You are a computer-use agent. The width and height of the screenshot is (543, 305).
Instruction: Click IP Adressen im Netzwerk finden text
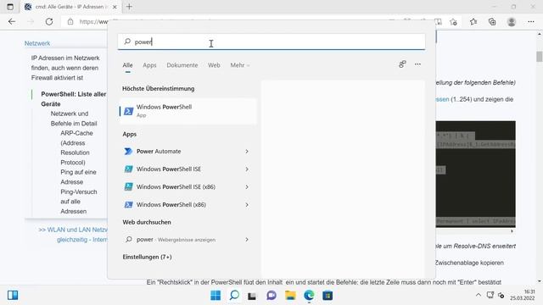click(65, 68)
